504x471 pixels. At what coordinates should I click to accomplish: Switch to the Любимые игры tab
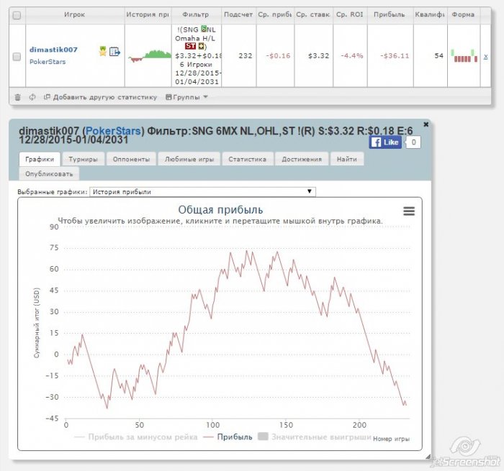[189, 159]
